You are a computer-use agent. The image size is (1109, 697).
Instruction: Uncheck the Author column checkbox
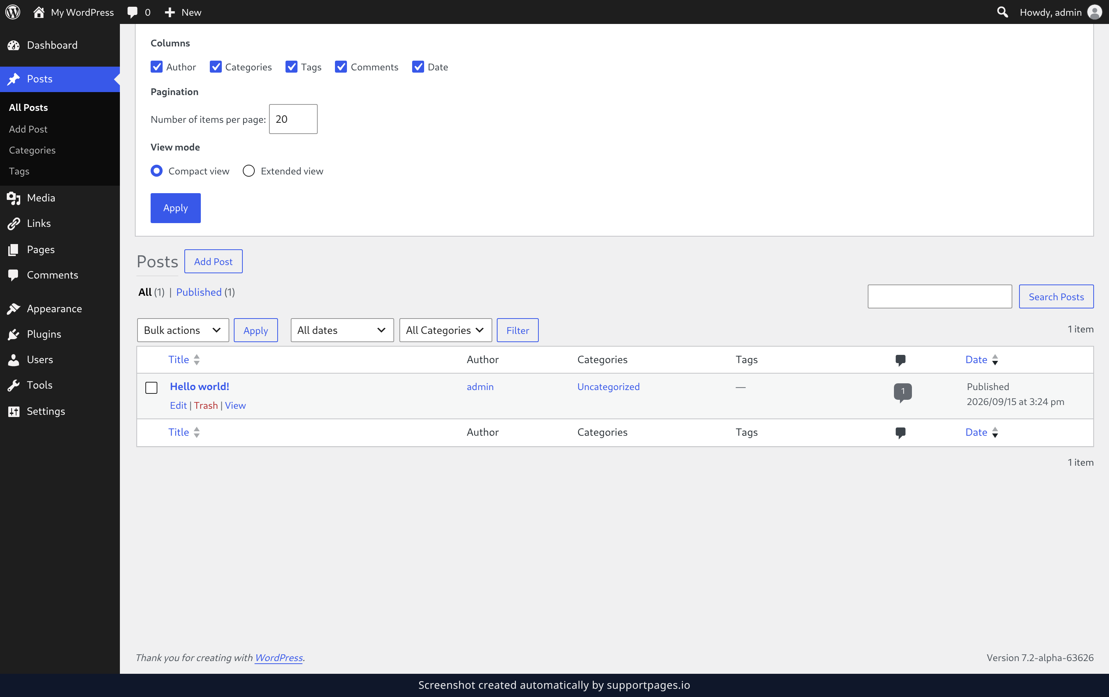(x=157, y=67)
